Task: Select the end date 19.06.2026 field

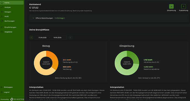Action: [x=58, y=38]
